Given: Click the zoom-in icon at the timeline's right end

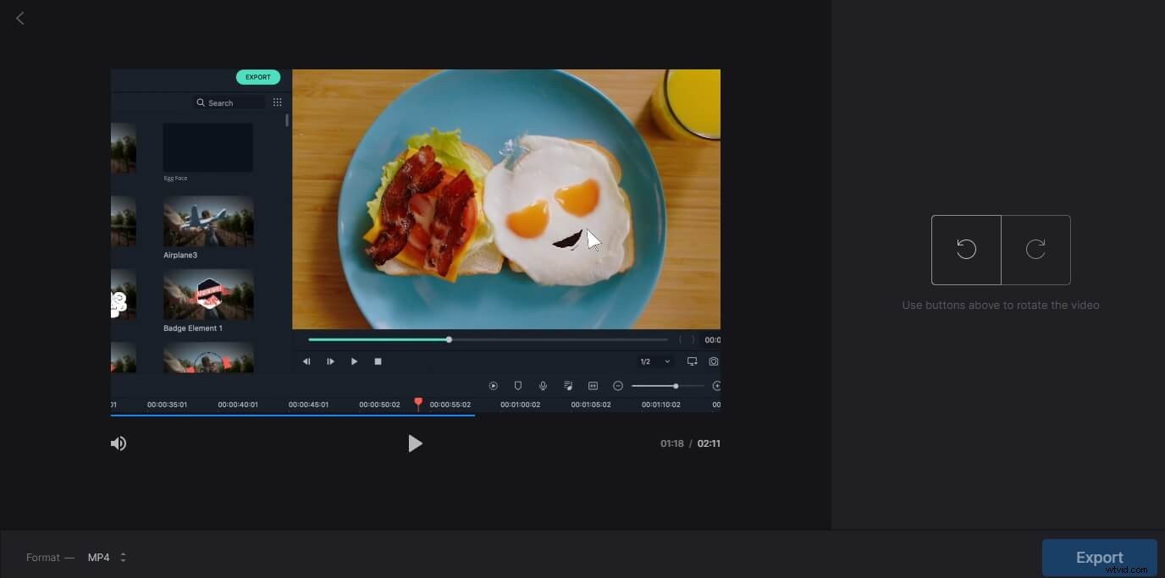Looking at the screenshot, I should coord(717,385).
